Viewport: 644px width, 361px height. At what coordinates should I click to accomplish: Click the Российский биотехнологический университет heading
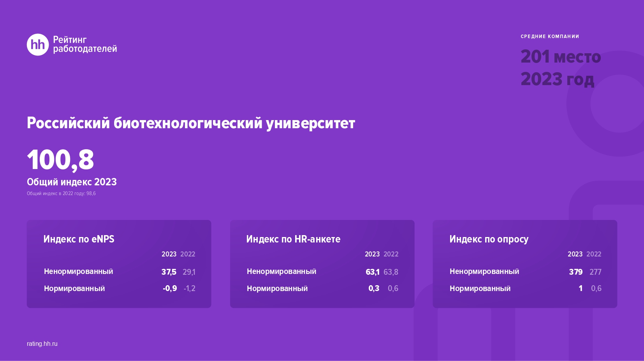coord(191,123)
